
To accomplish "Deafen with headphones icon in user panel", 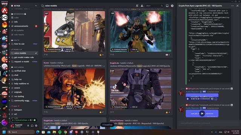I will [x=32, y=126].
